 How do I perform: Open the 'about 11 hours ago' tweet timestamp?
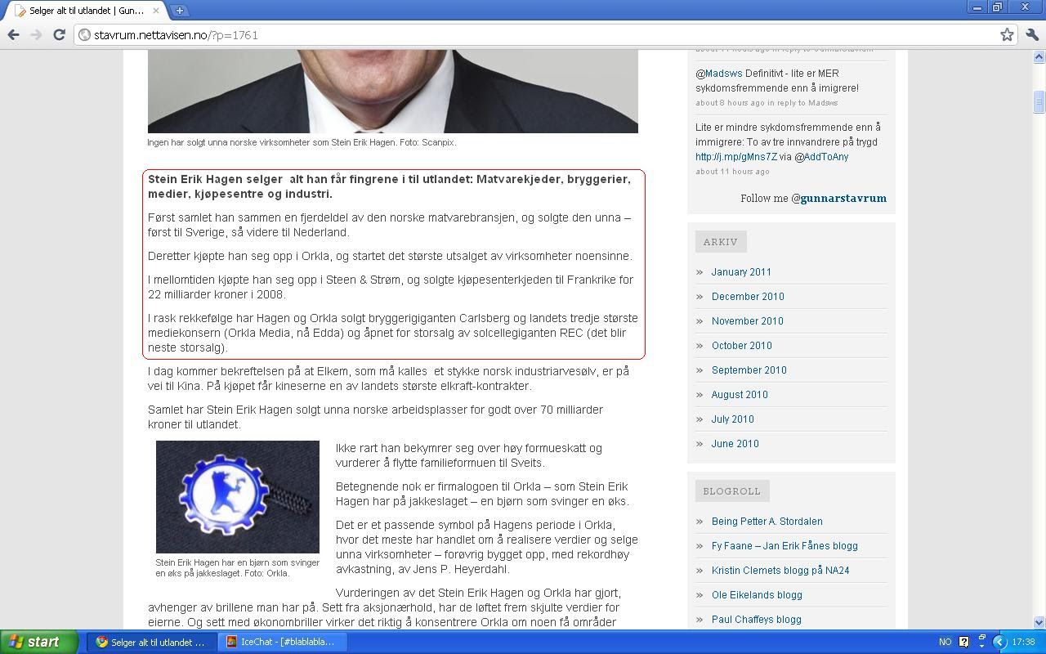click(x=733, y=172)
